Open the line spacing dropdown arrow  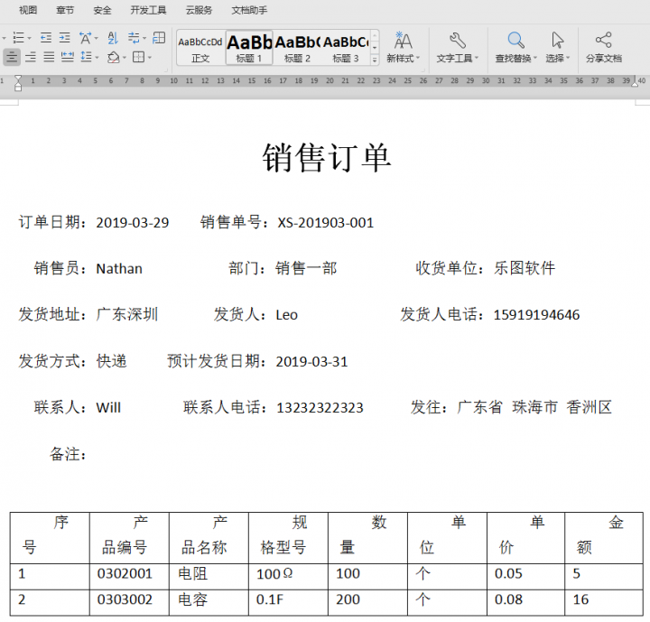pyautogui.click(x=97, y=57)
